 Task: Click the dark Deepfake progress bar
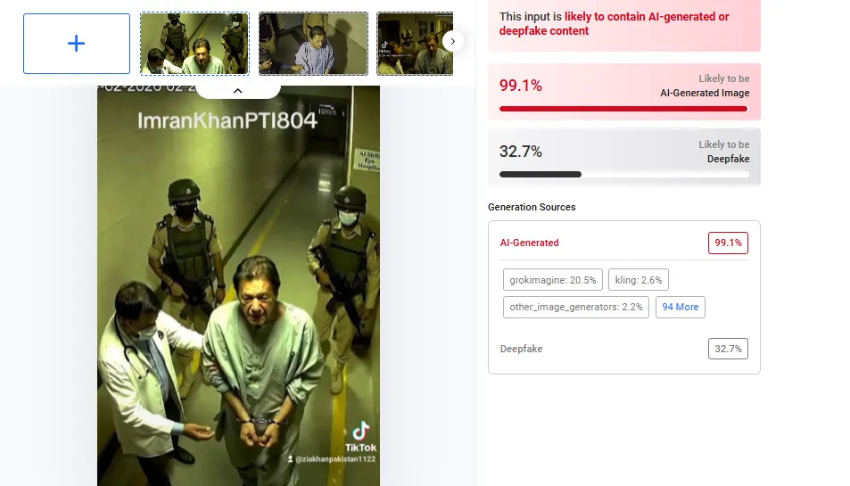tap(541, 175)
